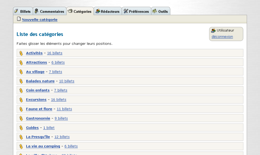
Task: Open the Billets tab
Action: pyautogui.click(x=23, y=11)
